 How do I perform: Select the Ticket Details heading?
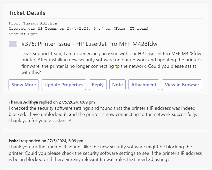(x=27, y=13)
